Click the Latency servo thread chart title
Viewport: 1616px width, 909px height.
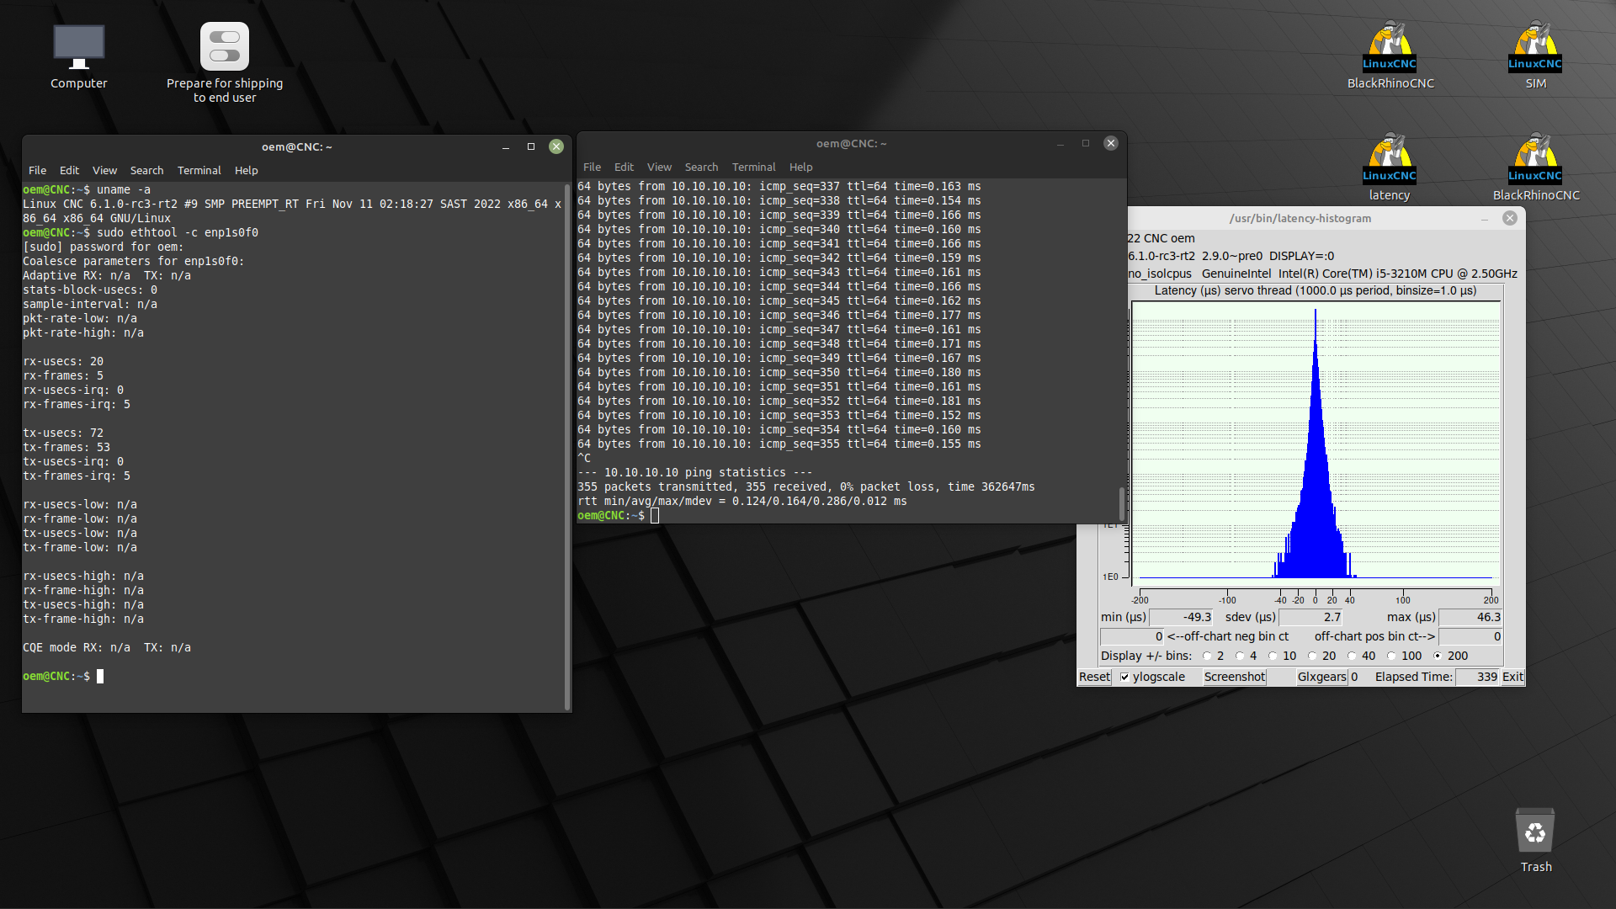(x=1316, y=290)
